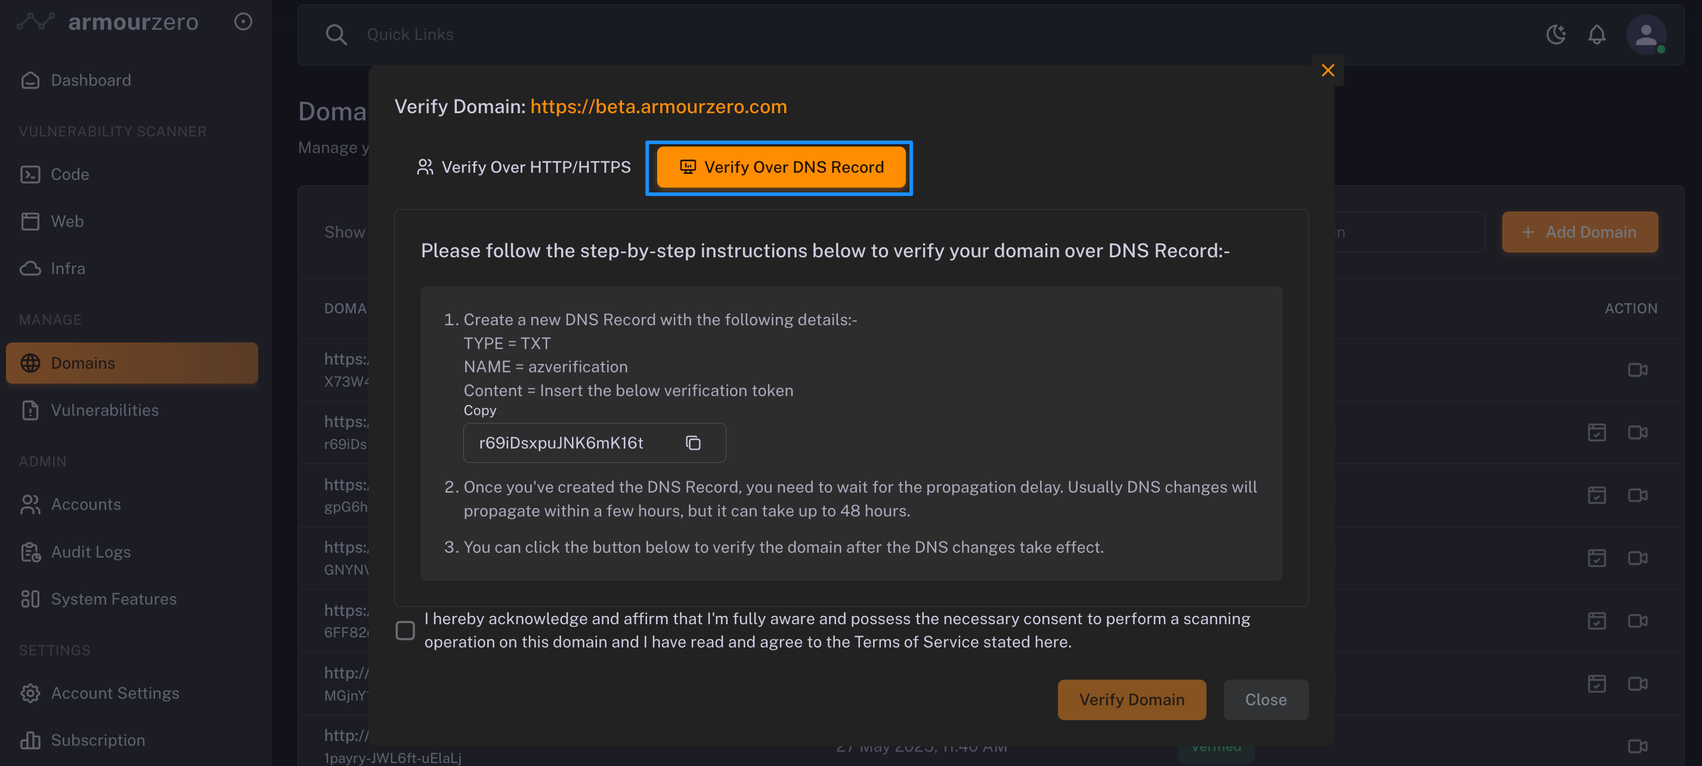Screen dimensions: 1702x766
Task: Open the beta.armourzero.com domain link
Action: click(658, 107)
